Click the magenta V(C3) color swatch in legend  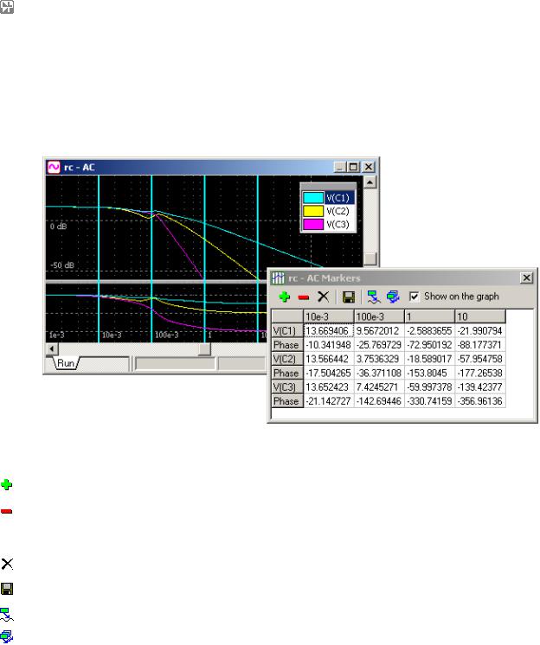[312, 224]
